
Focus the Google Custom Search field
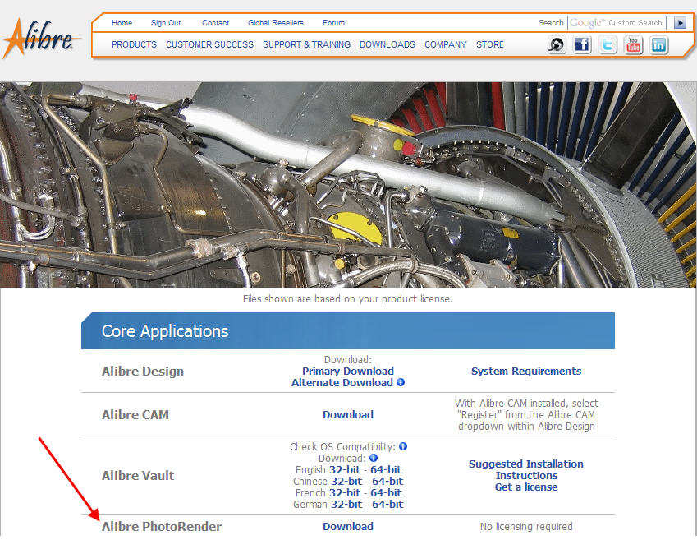click(x=617, y=23)
